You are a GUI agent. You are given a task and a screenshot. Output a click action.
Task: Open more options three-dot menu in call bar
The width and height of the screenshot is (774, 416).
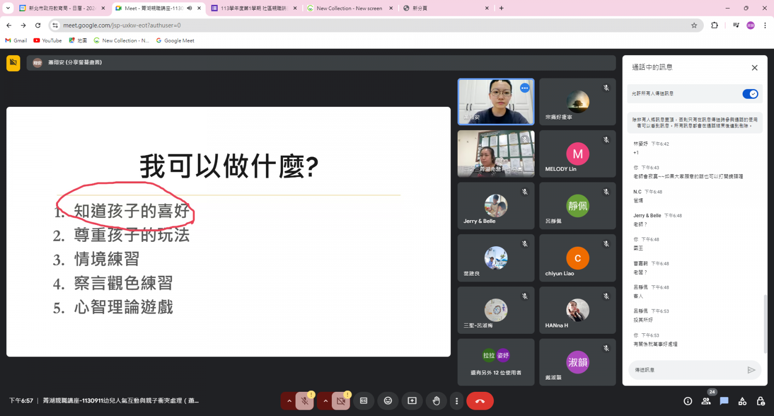point(457,401)
